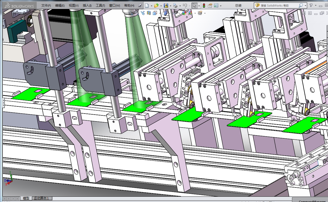Jump to the last tab using the tab navigation arrow

tap(17, 198)
